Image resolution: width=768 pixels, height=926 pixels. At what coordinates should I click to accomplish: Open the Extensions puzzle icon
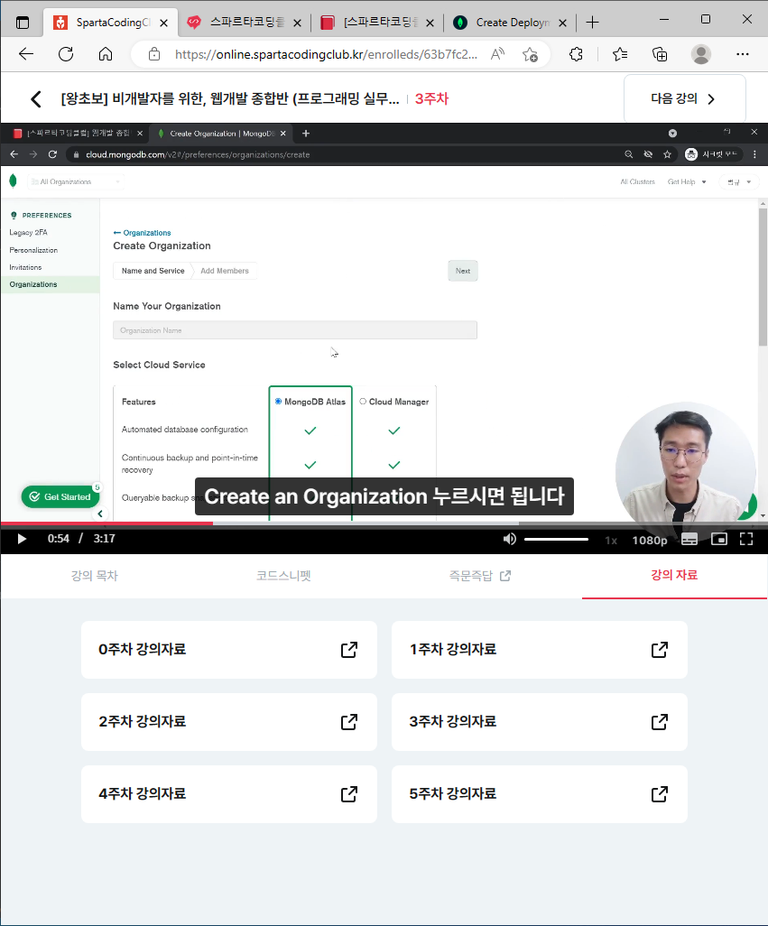[x=576, y=54]
